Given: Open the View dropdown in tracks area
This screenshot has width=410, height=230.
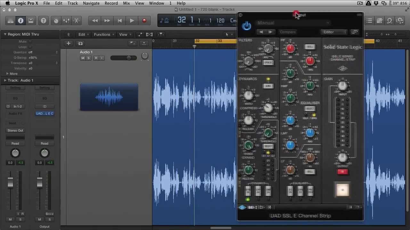Looking at the screenshot, I should coord(126,34).
